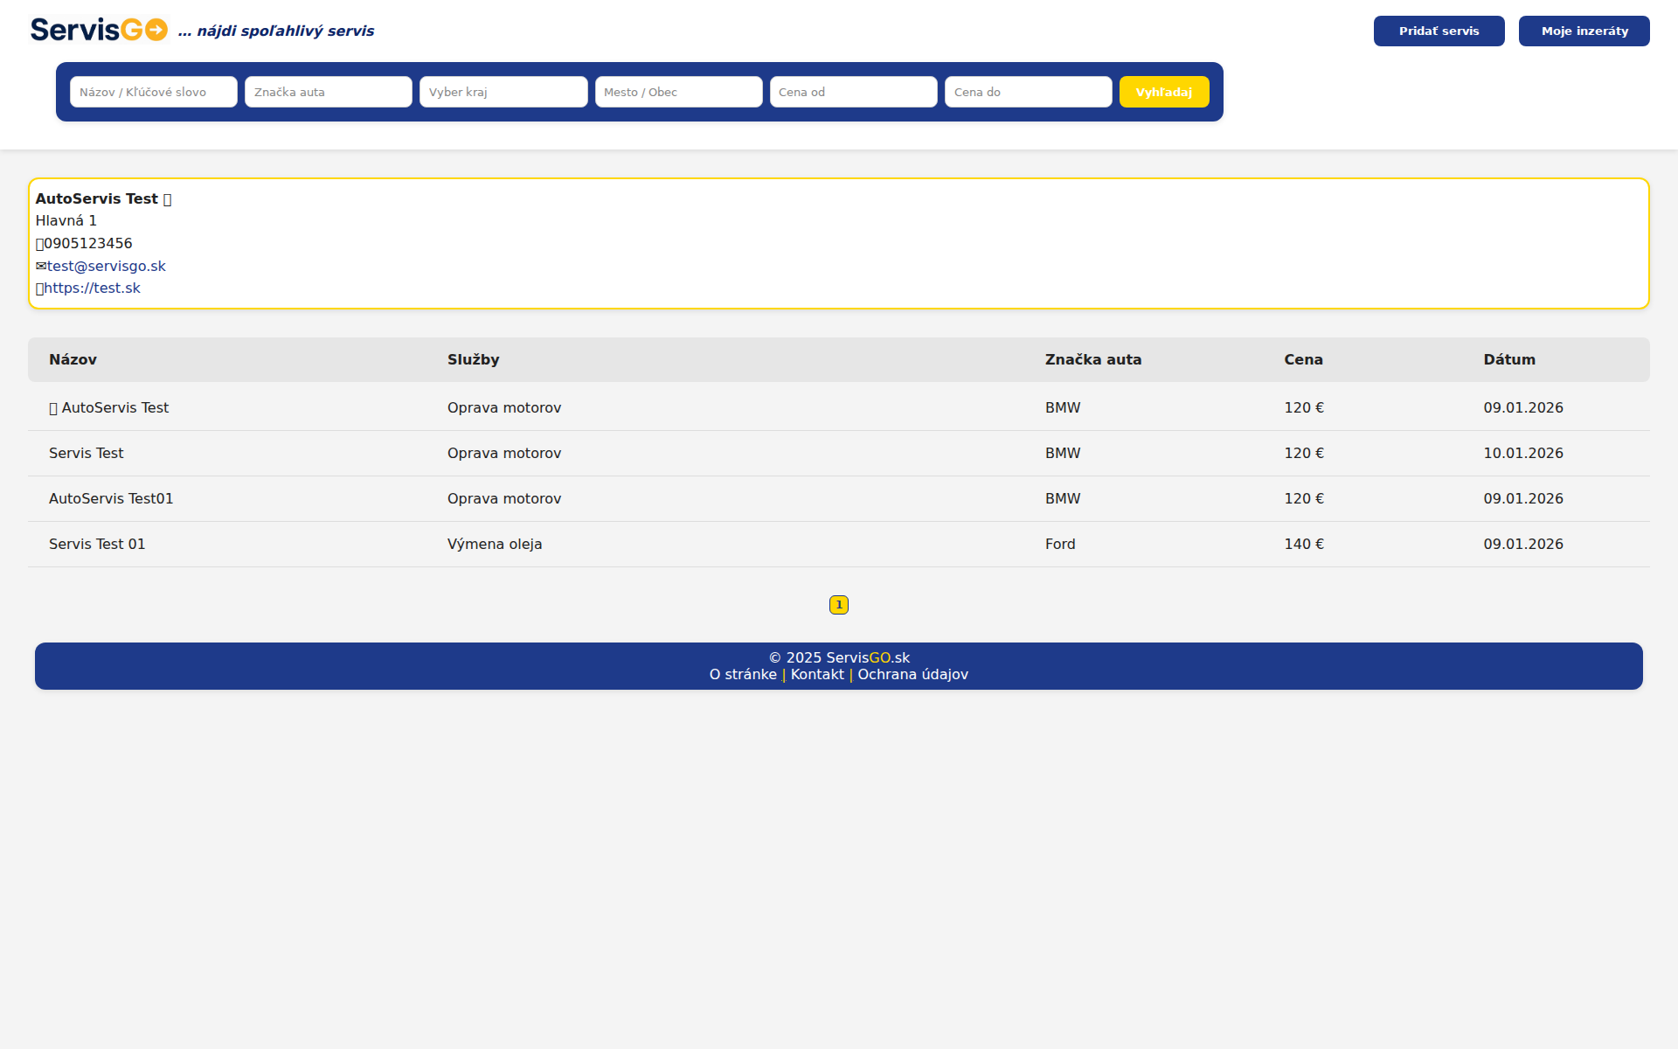
Task: Visit the https://test.sk link
Action: point(92,288)
